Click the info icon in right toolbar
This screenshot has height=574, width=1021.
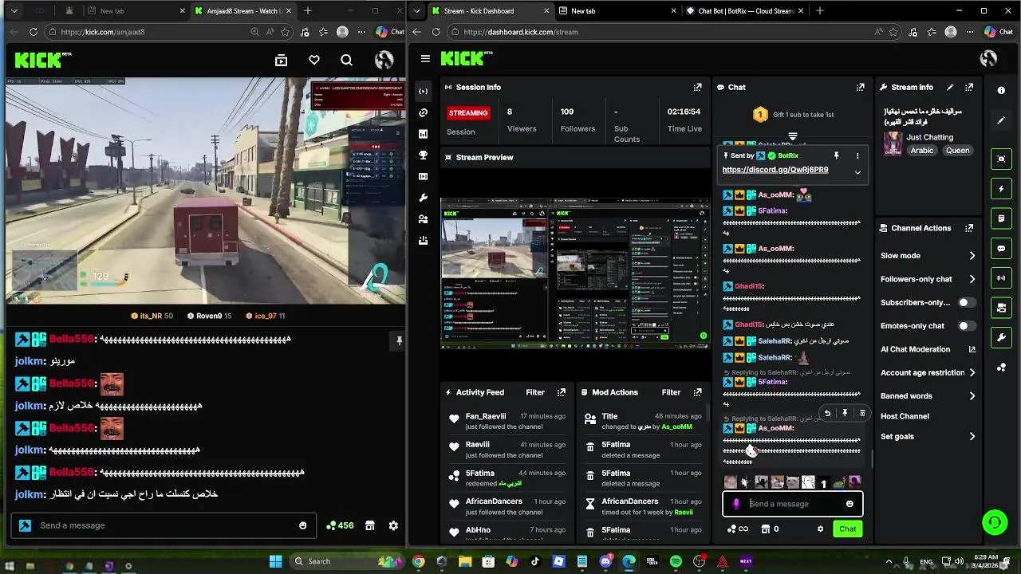pos(1001,90)
